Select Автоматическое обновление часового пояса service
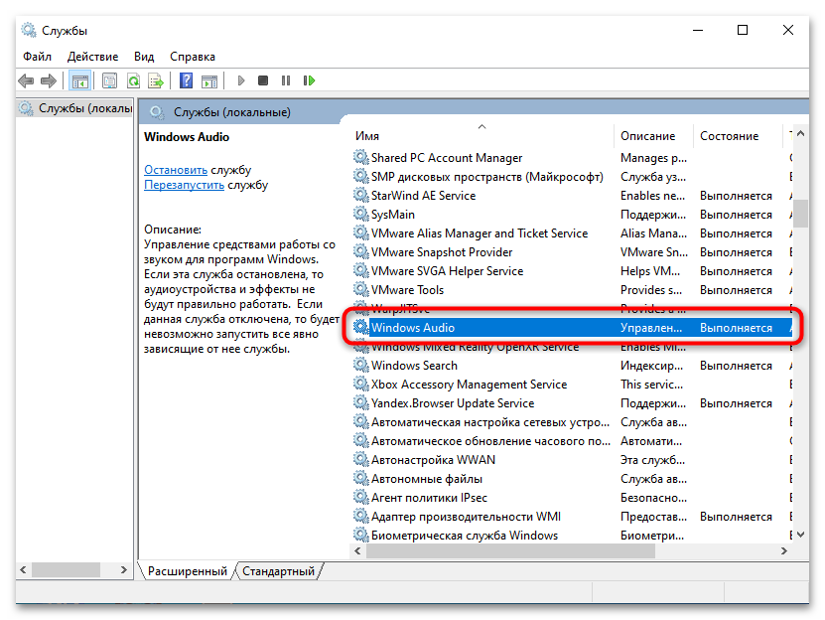825x620 pixels. (x=572, y=441)
